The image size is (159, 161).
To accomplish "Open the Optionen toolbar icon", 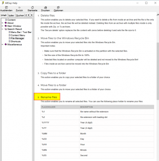I will click(58, 8).
